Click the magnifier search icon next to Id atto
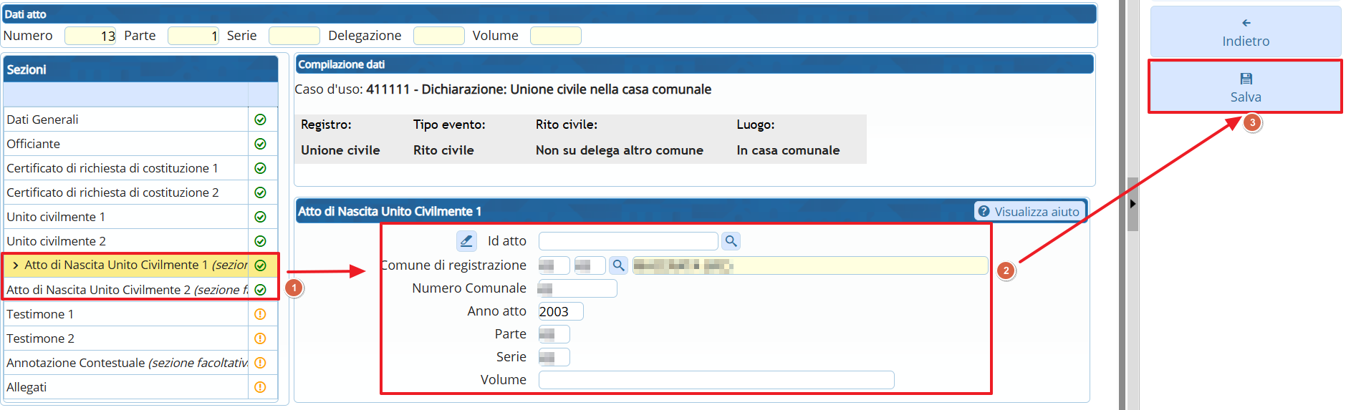Viewport: 1351px width, 410px height. 731,241
